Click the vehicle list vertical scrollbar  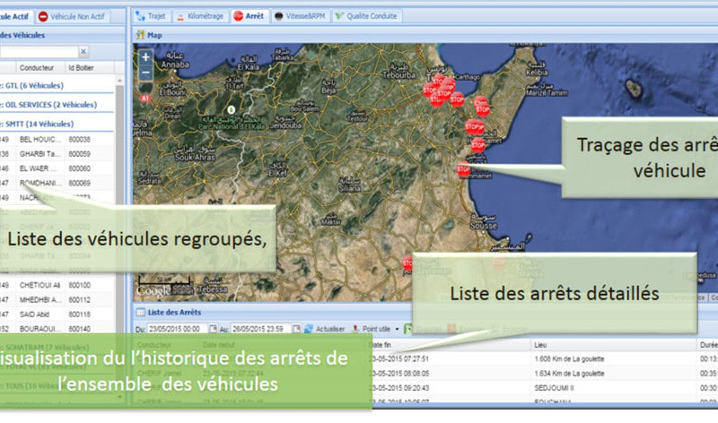[119, 224]
